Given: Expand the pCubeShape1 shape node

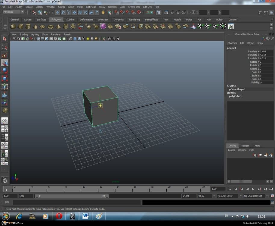Looking at the screenshot, I should [237, 89].
